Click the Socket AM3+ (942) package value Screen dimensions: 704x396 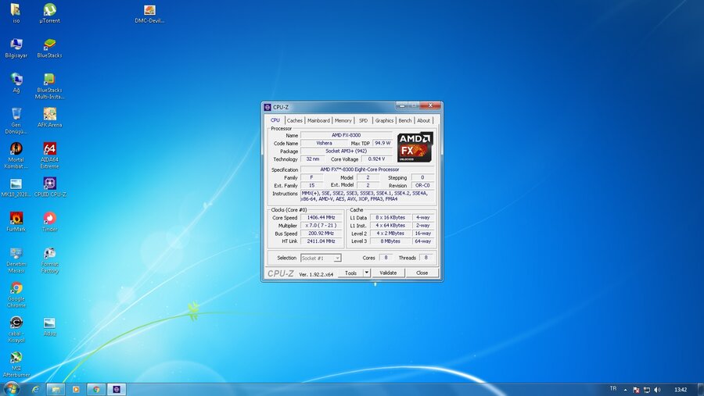[x=347, y=151]
